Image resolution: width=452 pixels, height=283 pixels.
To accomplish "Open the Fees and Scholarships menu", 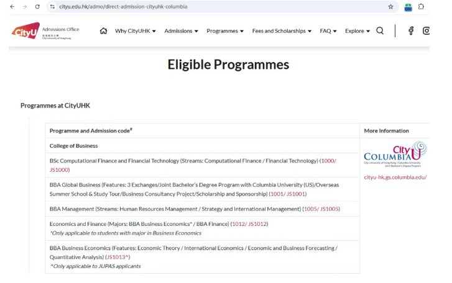I will pyautogui.click(x=282, y=31).
